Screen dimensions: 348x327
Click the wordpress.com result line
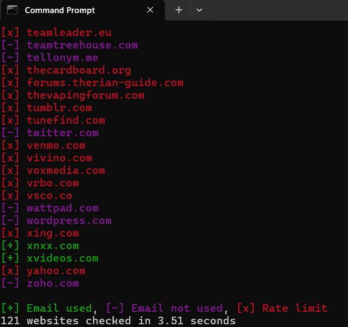[56, 221]
